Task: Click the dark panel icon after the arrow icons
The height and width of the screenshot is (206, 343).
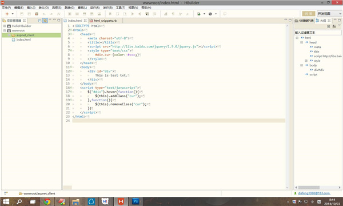Action: pos(147,14)
